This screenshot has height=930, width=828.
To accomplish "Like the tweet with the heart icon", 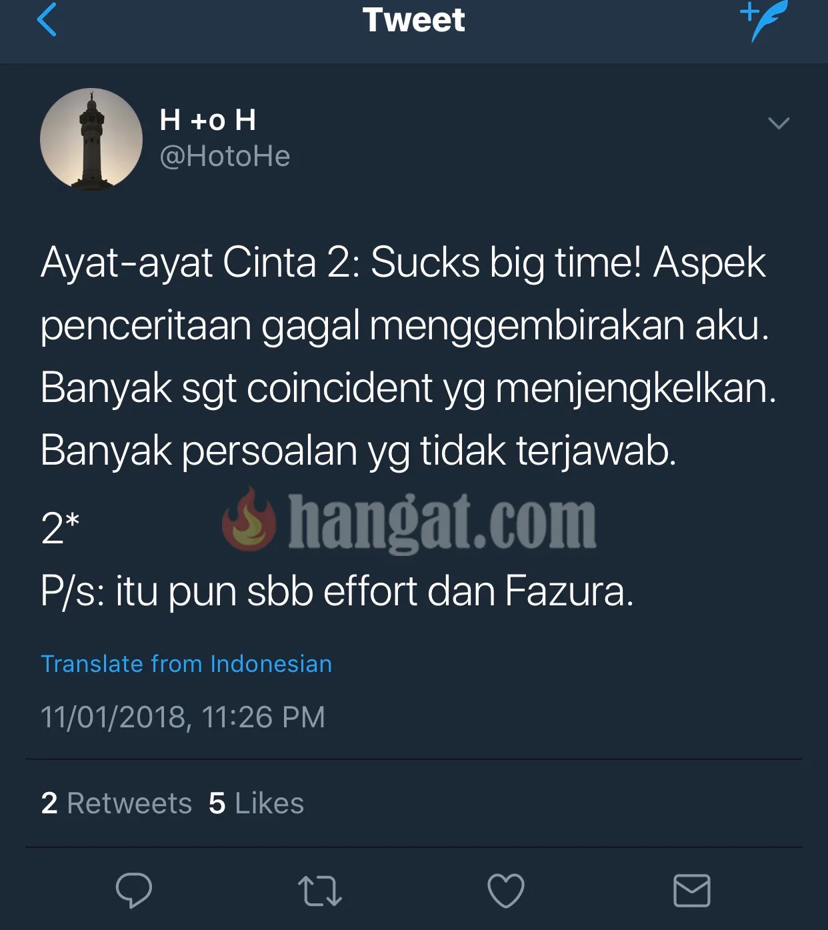I will tap(506, 891).
